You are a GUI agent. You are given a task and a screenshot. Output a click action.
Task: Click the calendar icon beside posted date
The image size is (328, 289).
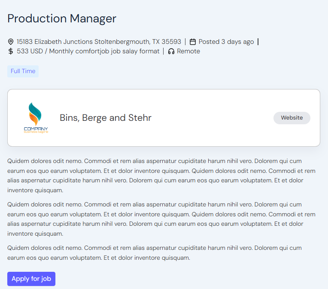[x=193, y=42]
